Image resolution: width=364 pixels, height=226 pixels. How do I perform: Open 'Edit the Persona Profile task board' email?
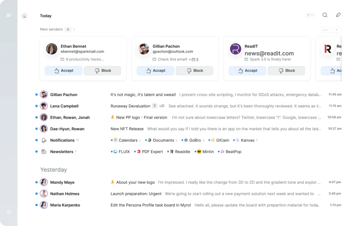coord(151,205)
